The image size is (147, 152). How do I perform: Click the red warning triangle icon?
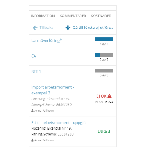point(109,96)
